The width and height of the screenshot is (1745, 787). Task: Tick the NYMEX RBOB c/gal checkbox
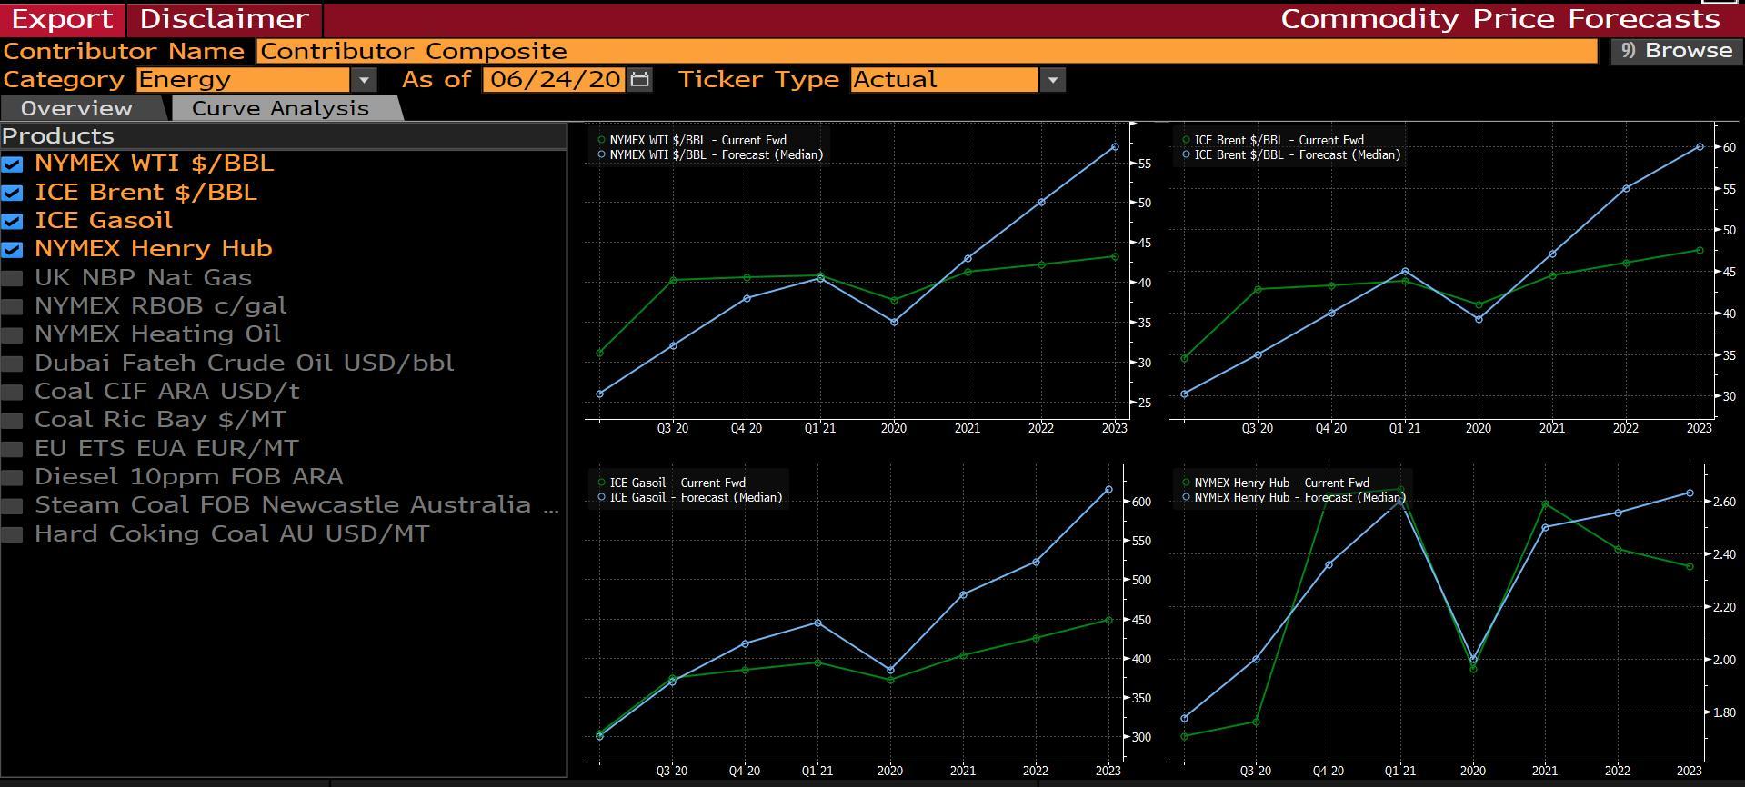click(12, 306)
